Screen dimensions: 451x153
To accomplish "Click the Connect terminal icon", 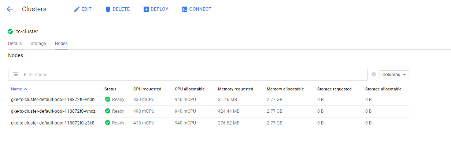I will [x=185, y=9].
